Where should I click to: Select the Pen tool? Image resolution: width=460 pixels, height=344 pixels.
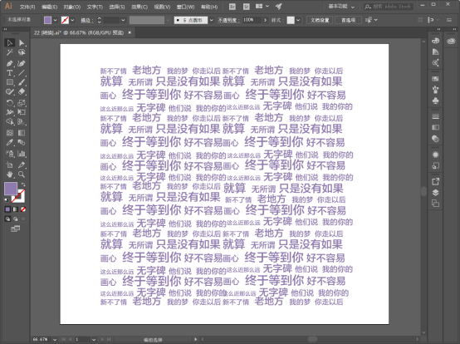9,63
